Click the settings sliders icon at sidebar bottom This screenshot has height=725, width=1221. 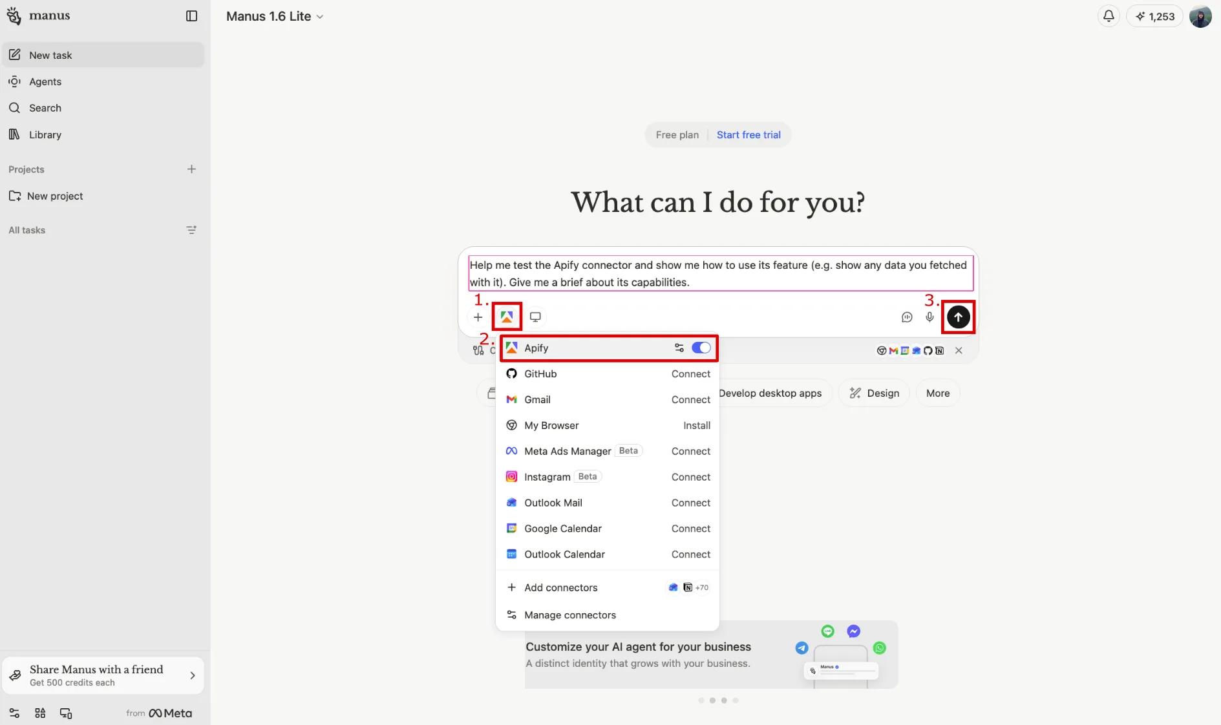[x=14, y=713]
